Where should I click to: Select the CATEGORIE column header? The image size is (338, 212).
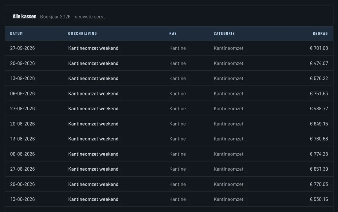(x=224, y=33)
